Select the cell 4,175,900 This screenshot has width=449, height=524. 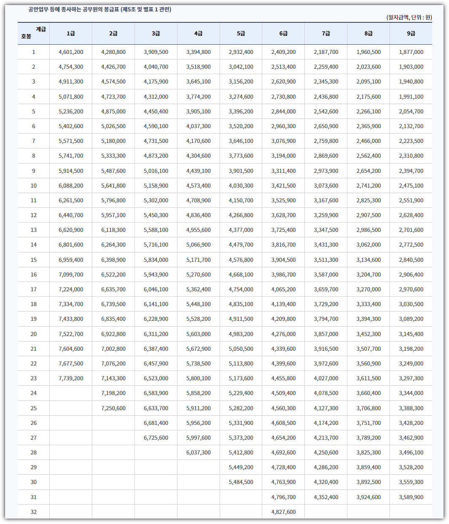point(156,82)
